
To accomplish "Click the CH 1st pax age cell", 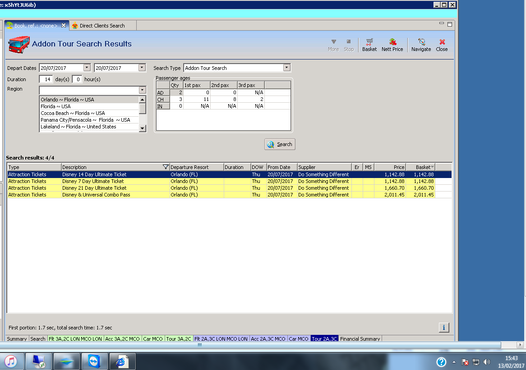I will point(197,99).
